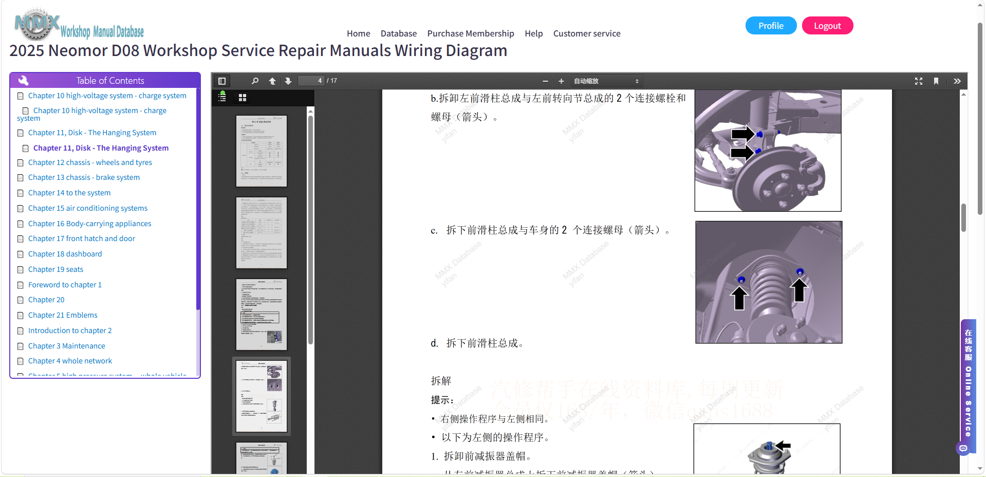Open Chapter 10 high-voltage system parent entry
This screenshot has width=986, height=477.
coord(107,96)
